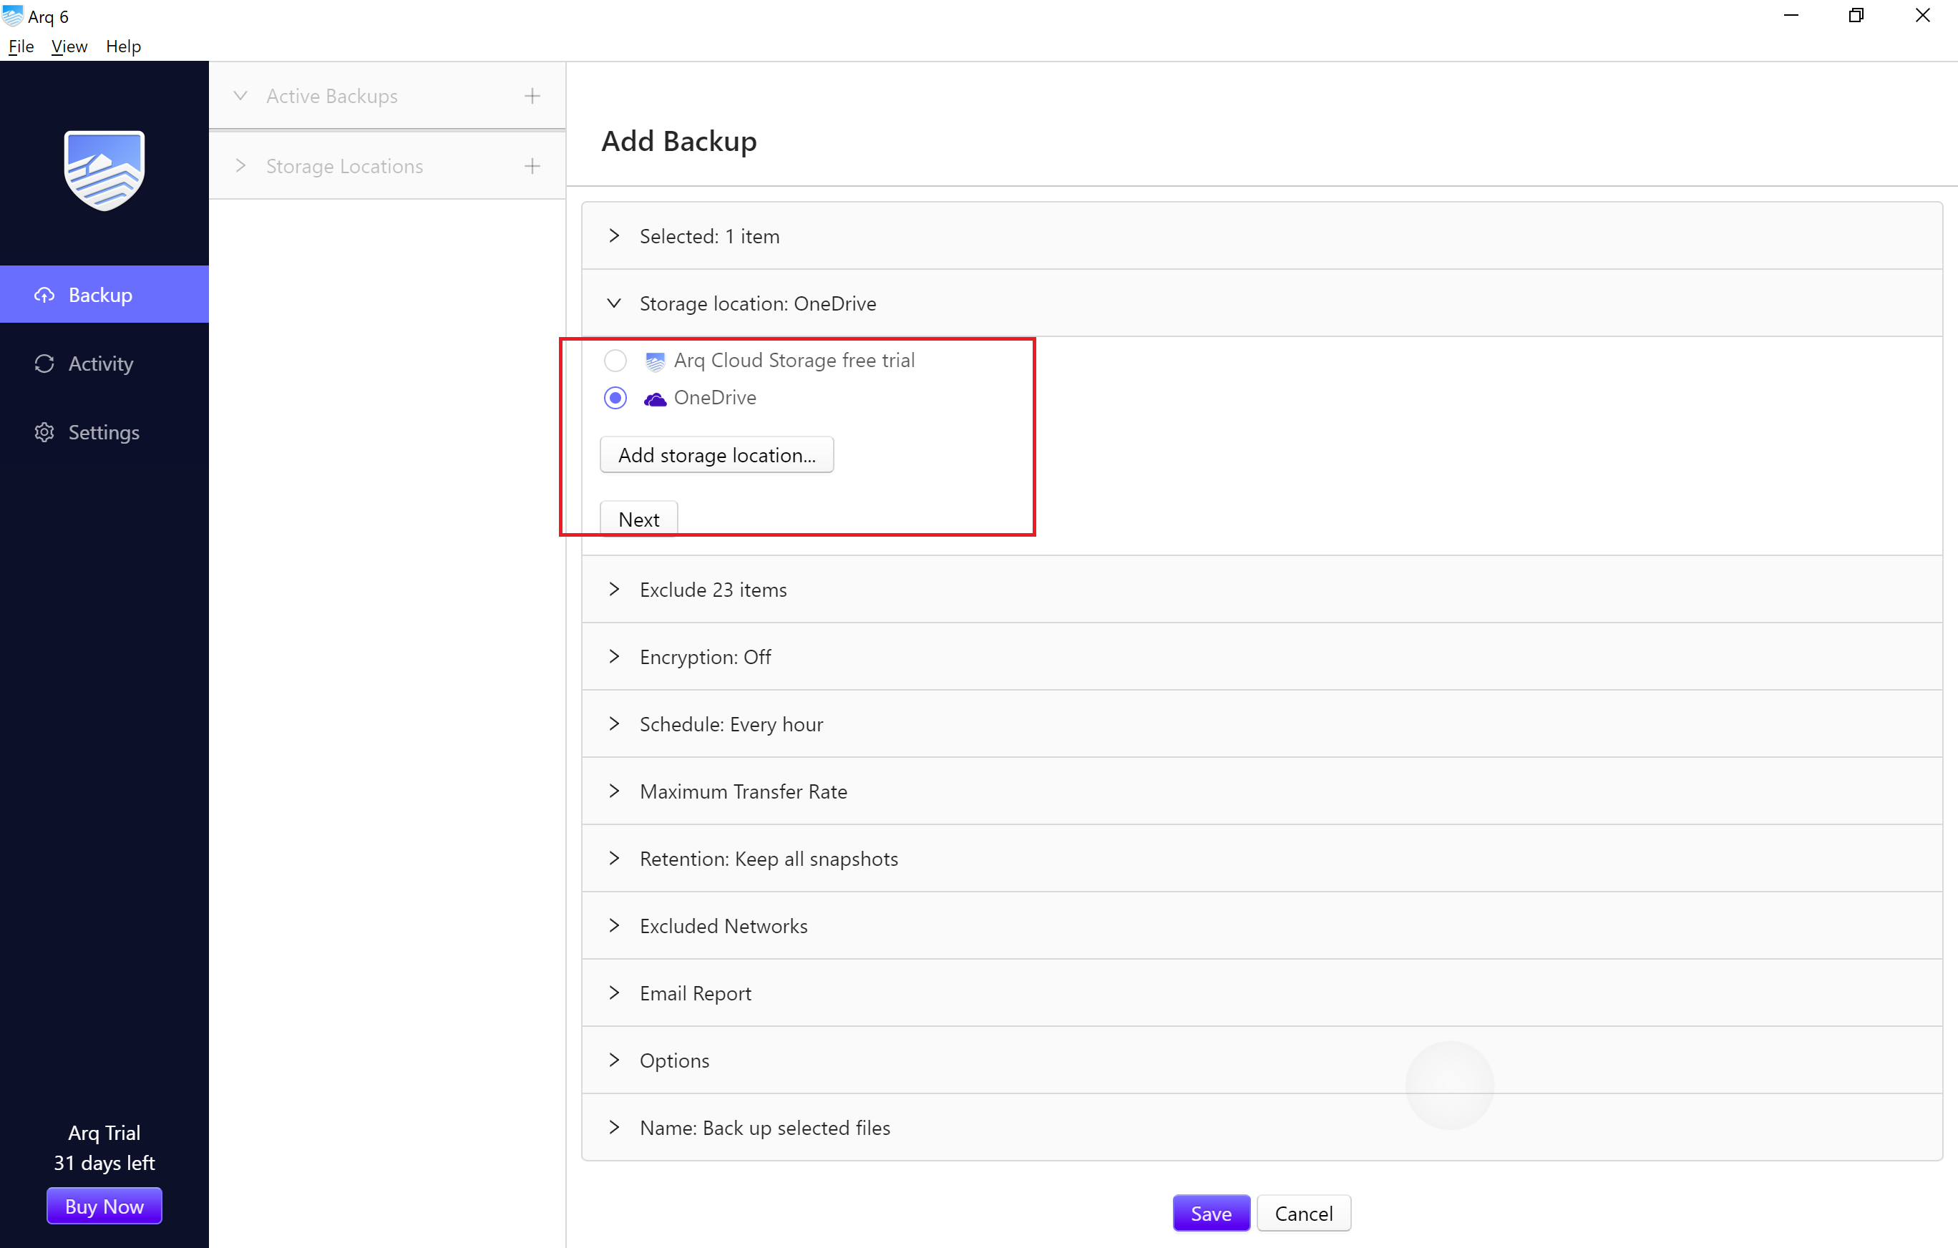This screenshot has height=1248, width=1958.
Task: Click the Add Backup heading
Action: [x=679, y=141]
